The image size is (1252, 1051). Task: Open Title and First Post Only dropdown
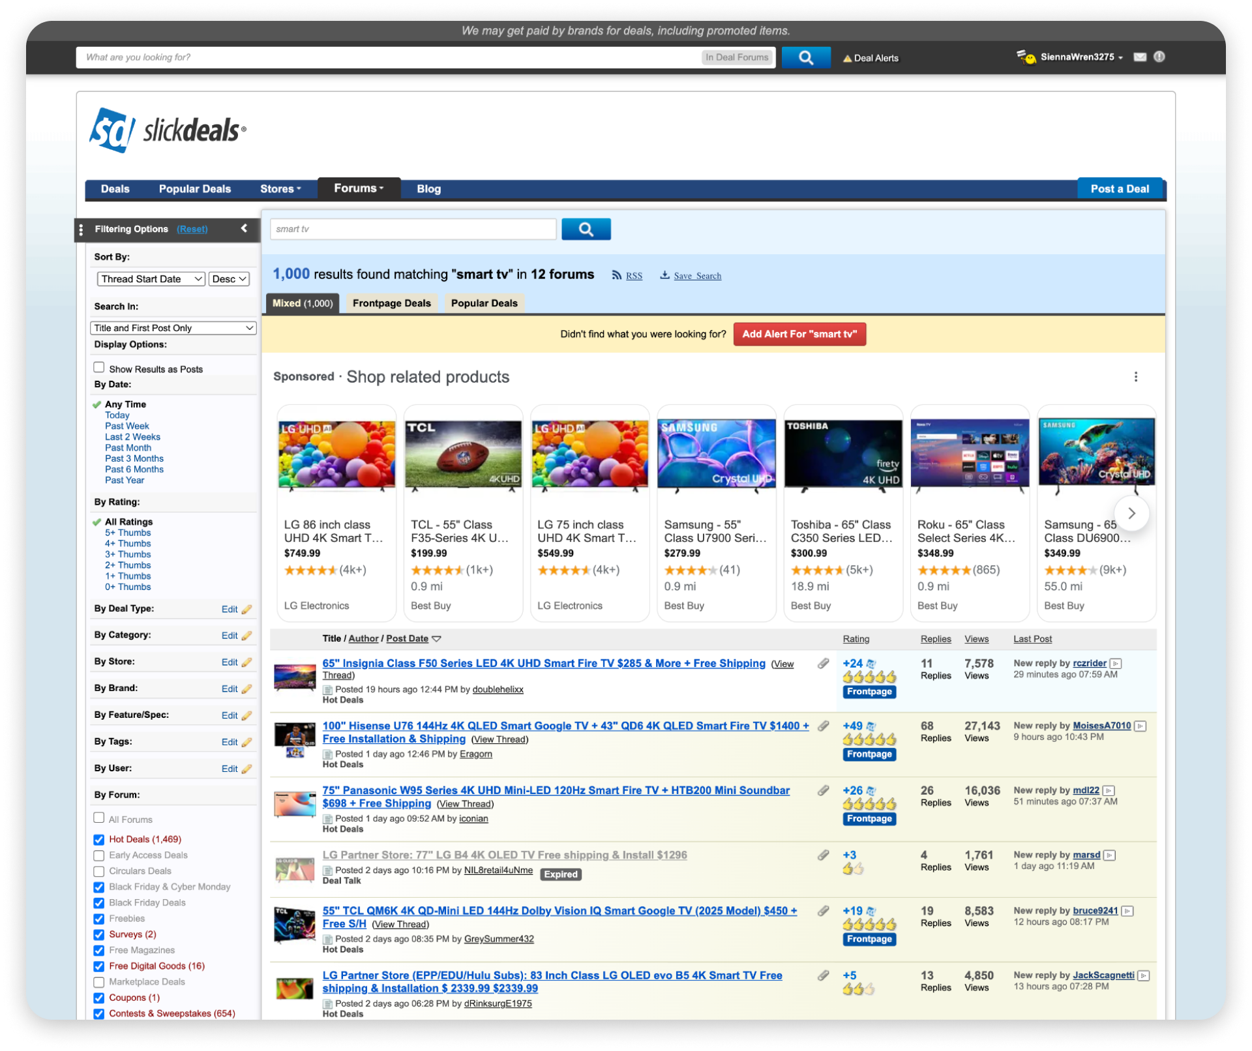click(x=173, y=328)
